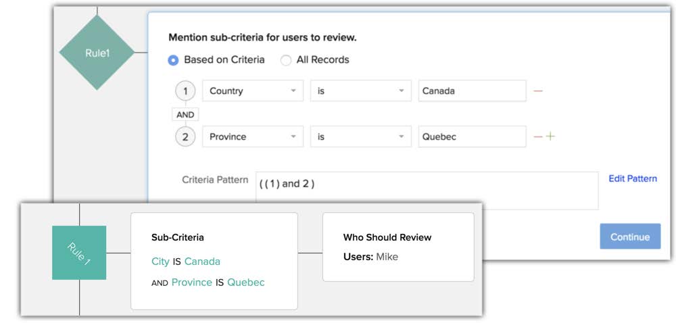676x323 pixels.
Task: Open the Province field dropdown
Action: 253,136
